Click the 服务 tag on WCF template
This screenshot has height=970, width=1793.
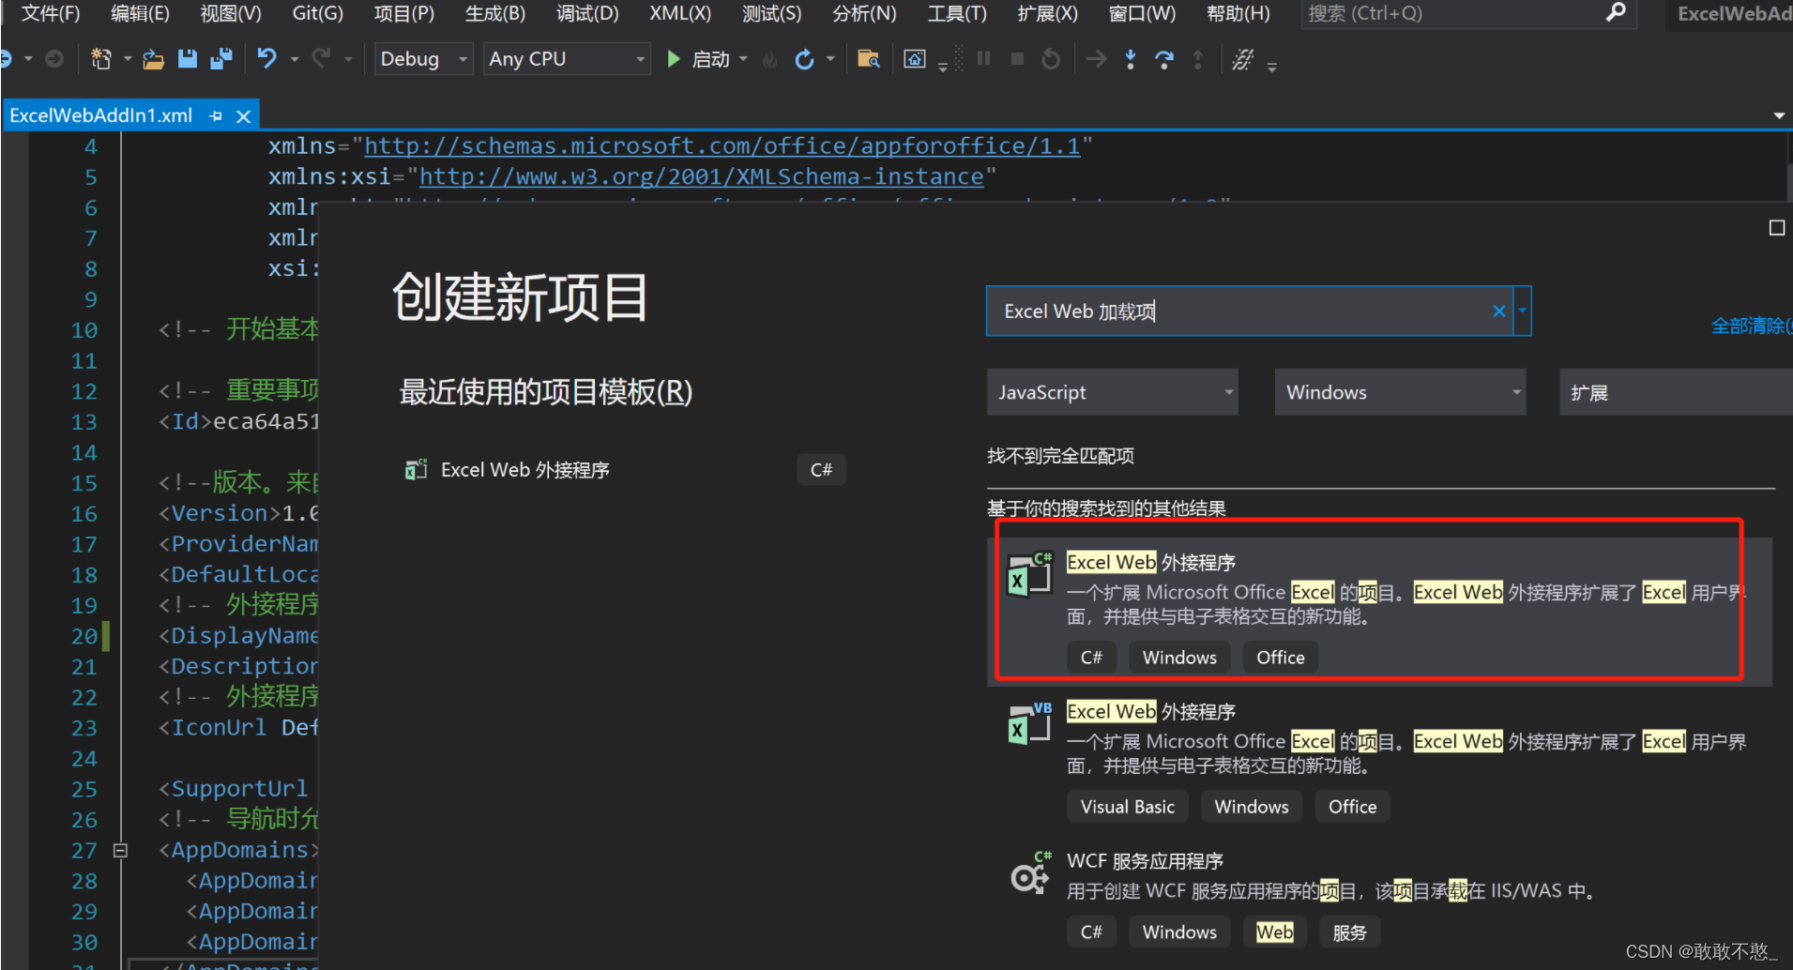coord(1349,932)
